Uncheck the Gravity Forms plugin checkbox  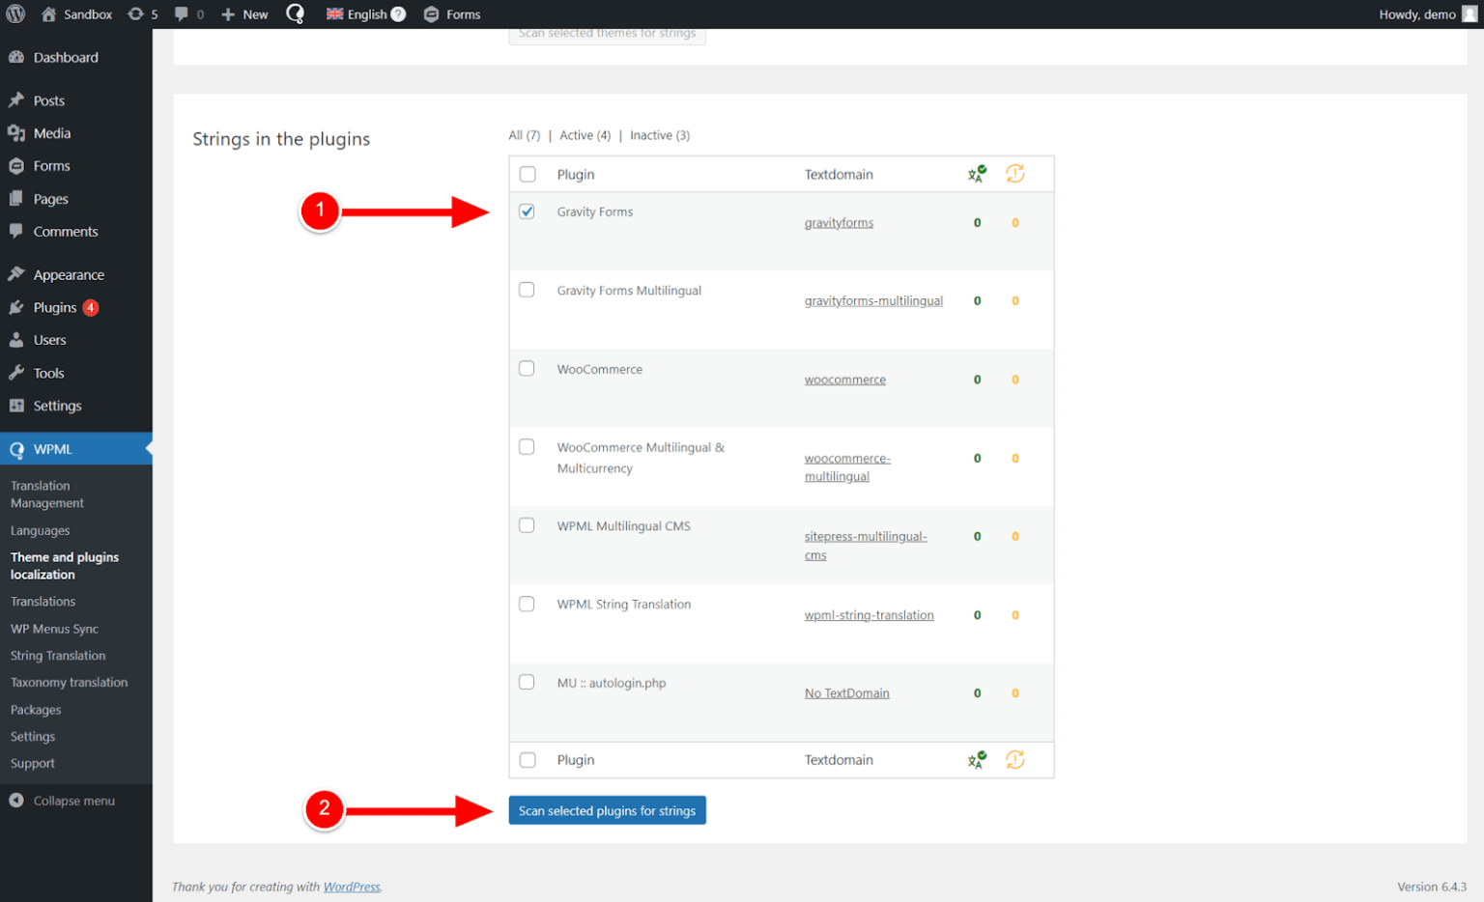[x=527, y=211]
